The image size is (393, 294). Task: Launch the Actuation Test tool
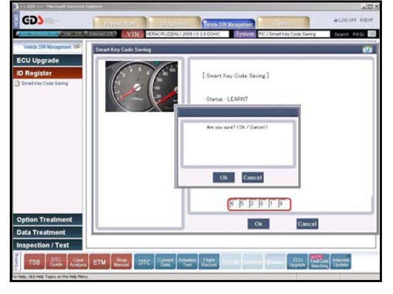click(187, 263)
